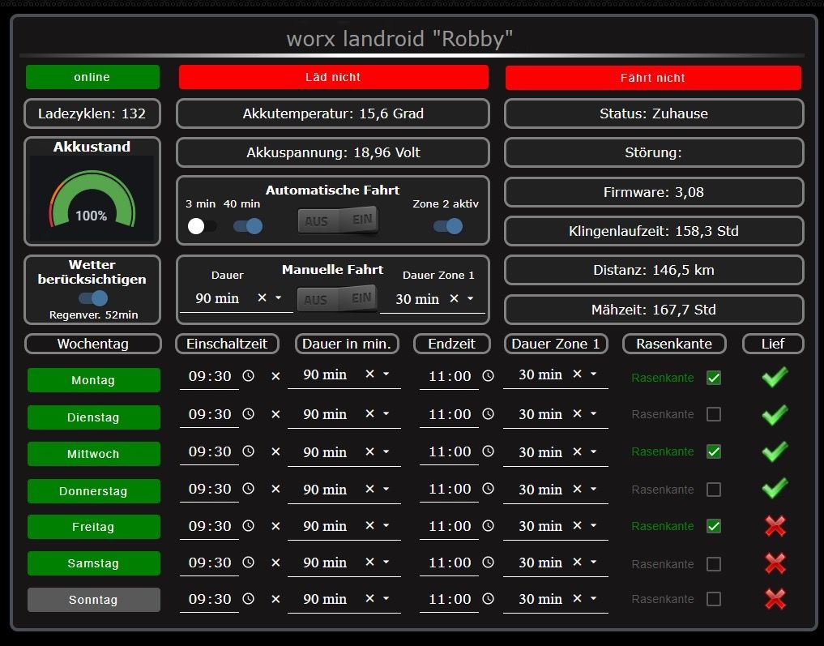Click the Freitag Endzeit clock icon
The image size is (824, 646).
click(489, 525)
